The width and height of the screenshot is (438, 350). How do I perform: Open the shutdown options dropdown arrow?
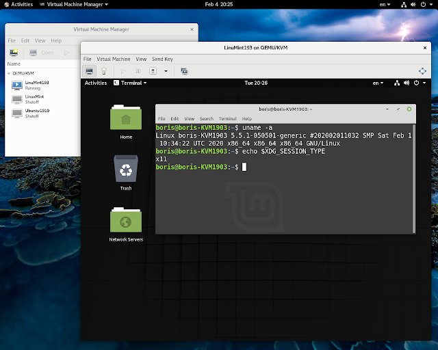[166, 71]
